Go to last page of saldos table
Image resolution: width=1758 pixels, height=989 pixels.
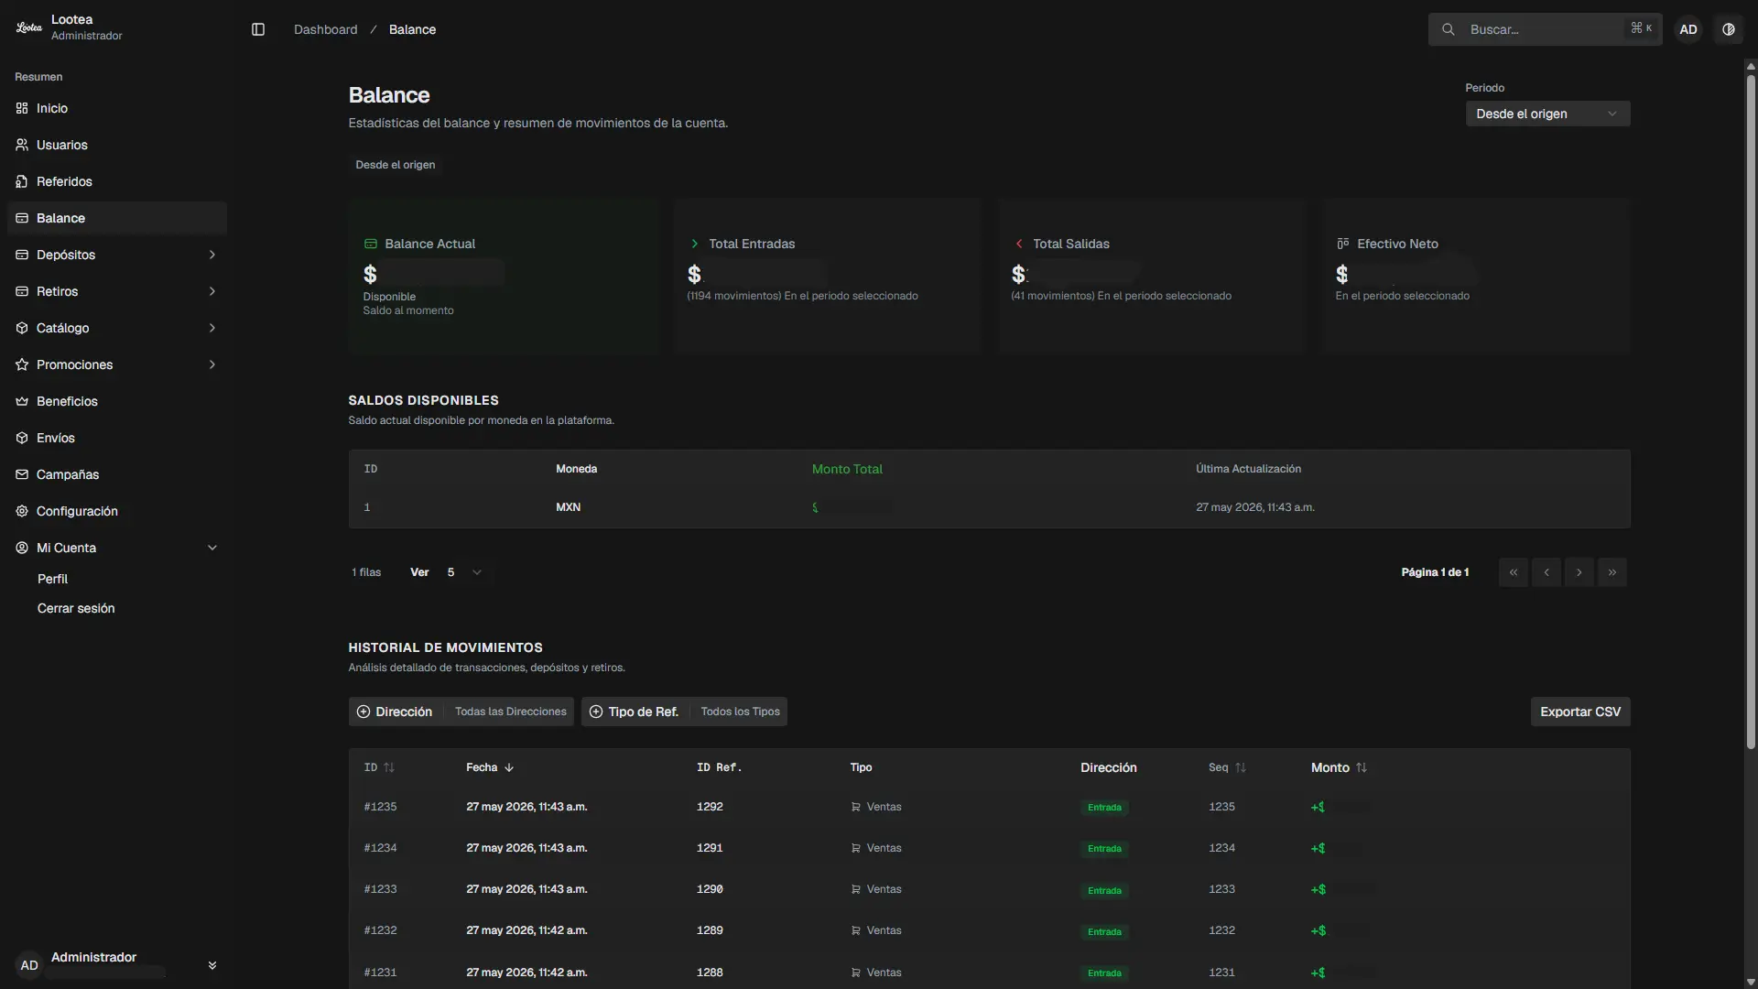[x=1612, y=572]
